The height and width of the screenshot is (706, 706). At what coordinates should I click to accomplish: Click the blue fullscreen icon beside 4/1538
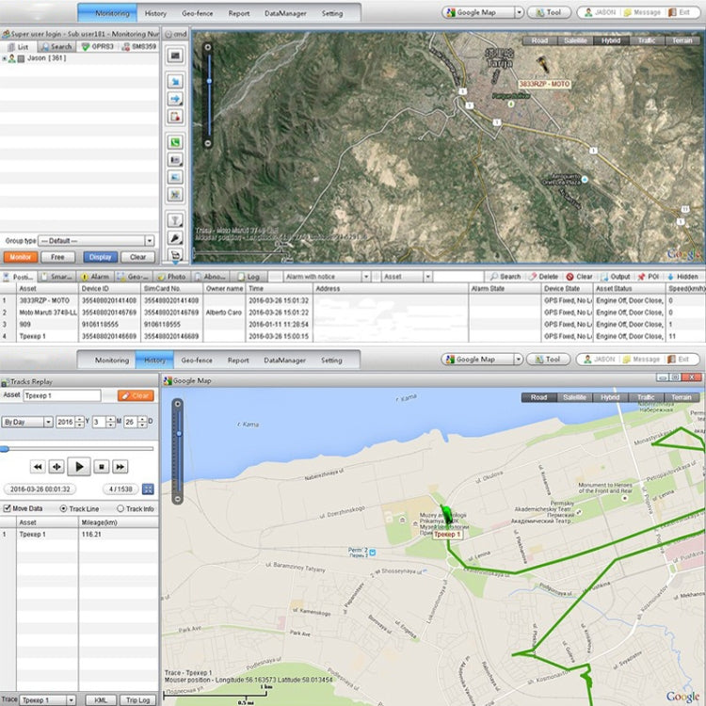(x=148, y=489)
